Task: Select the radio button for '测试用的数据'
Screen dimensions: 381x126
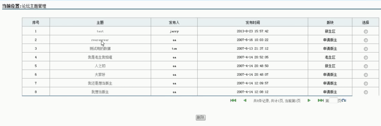Action: (366, 49)
